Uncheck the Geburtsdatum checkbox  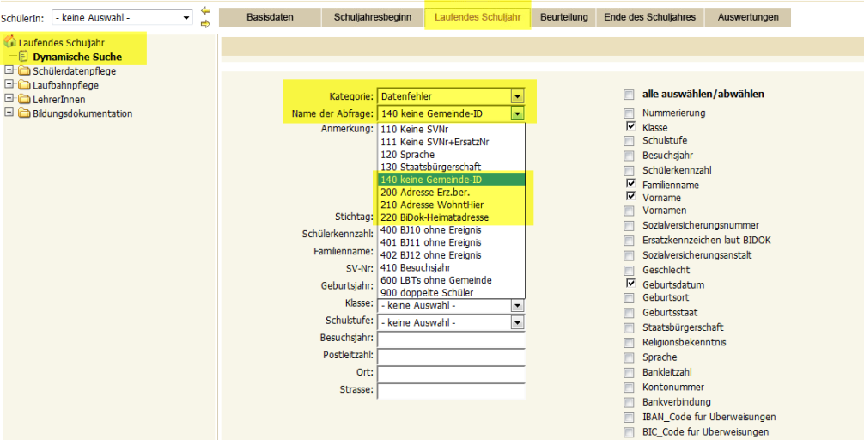(x=631, y=284)
